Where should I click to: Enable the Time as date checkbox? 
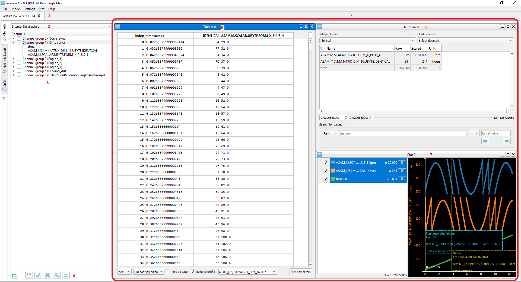tap(168, 272)
